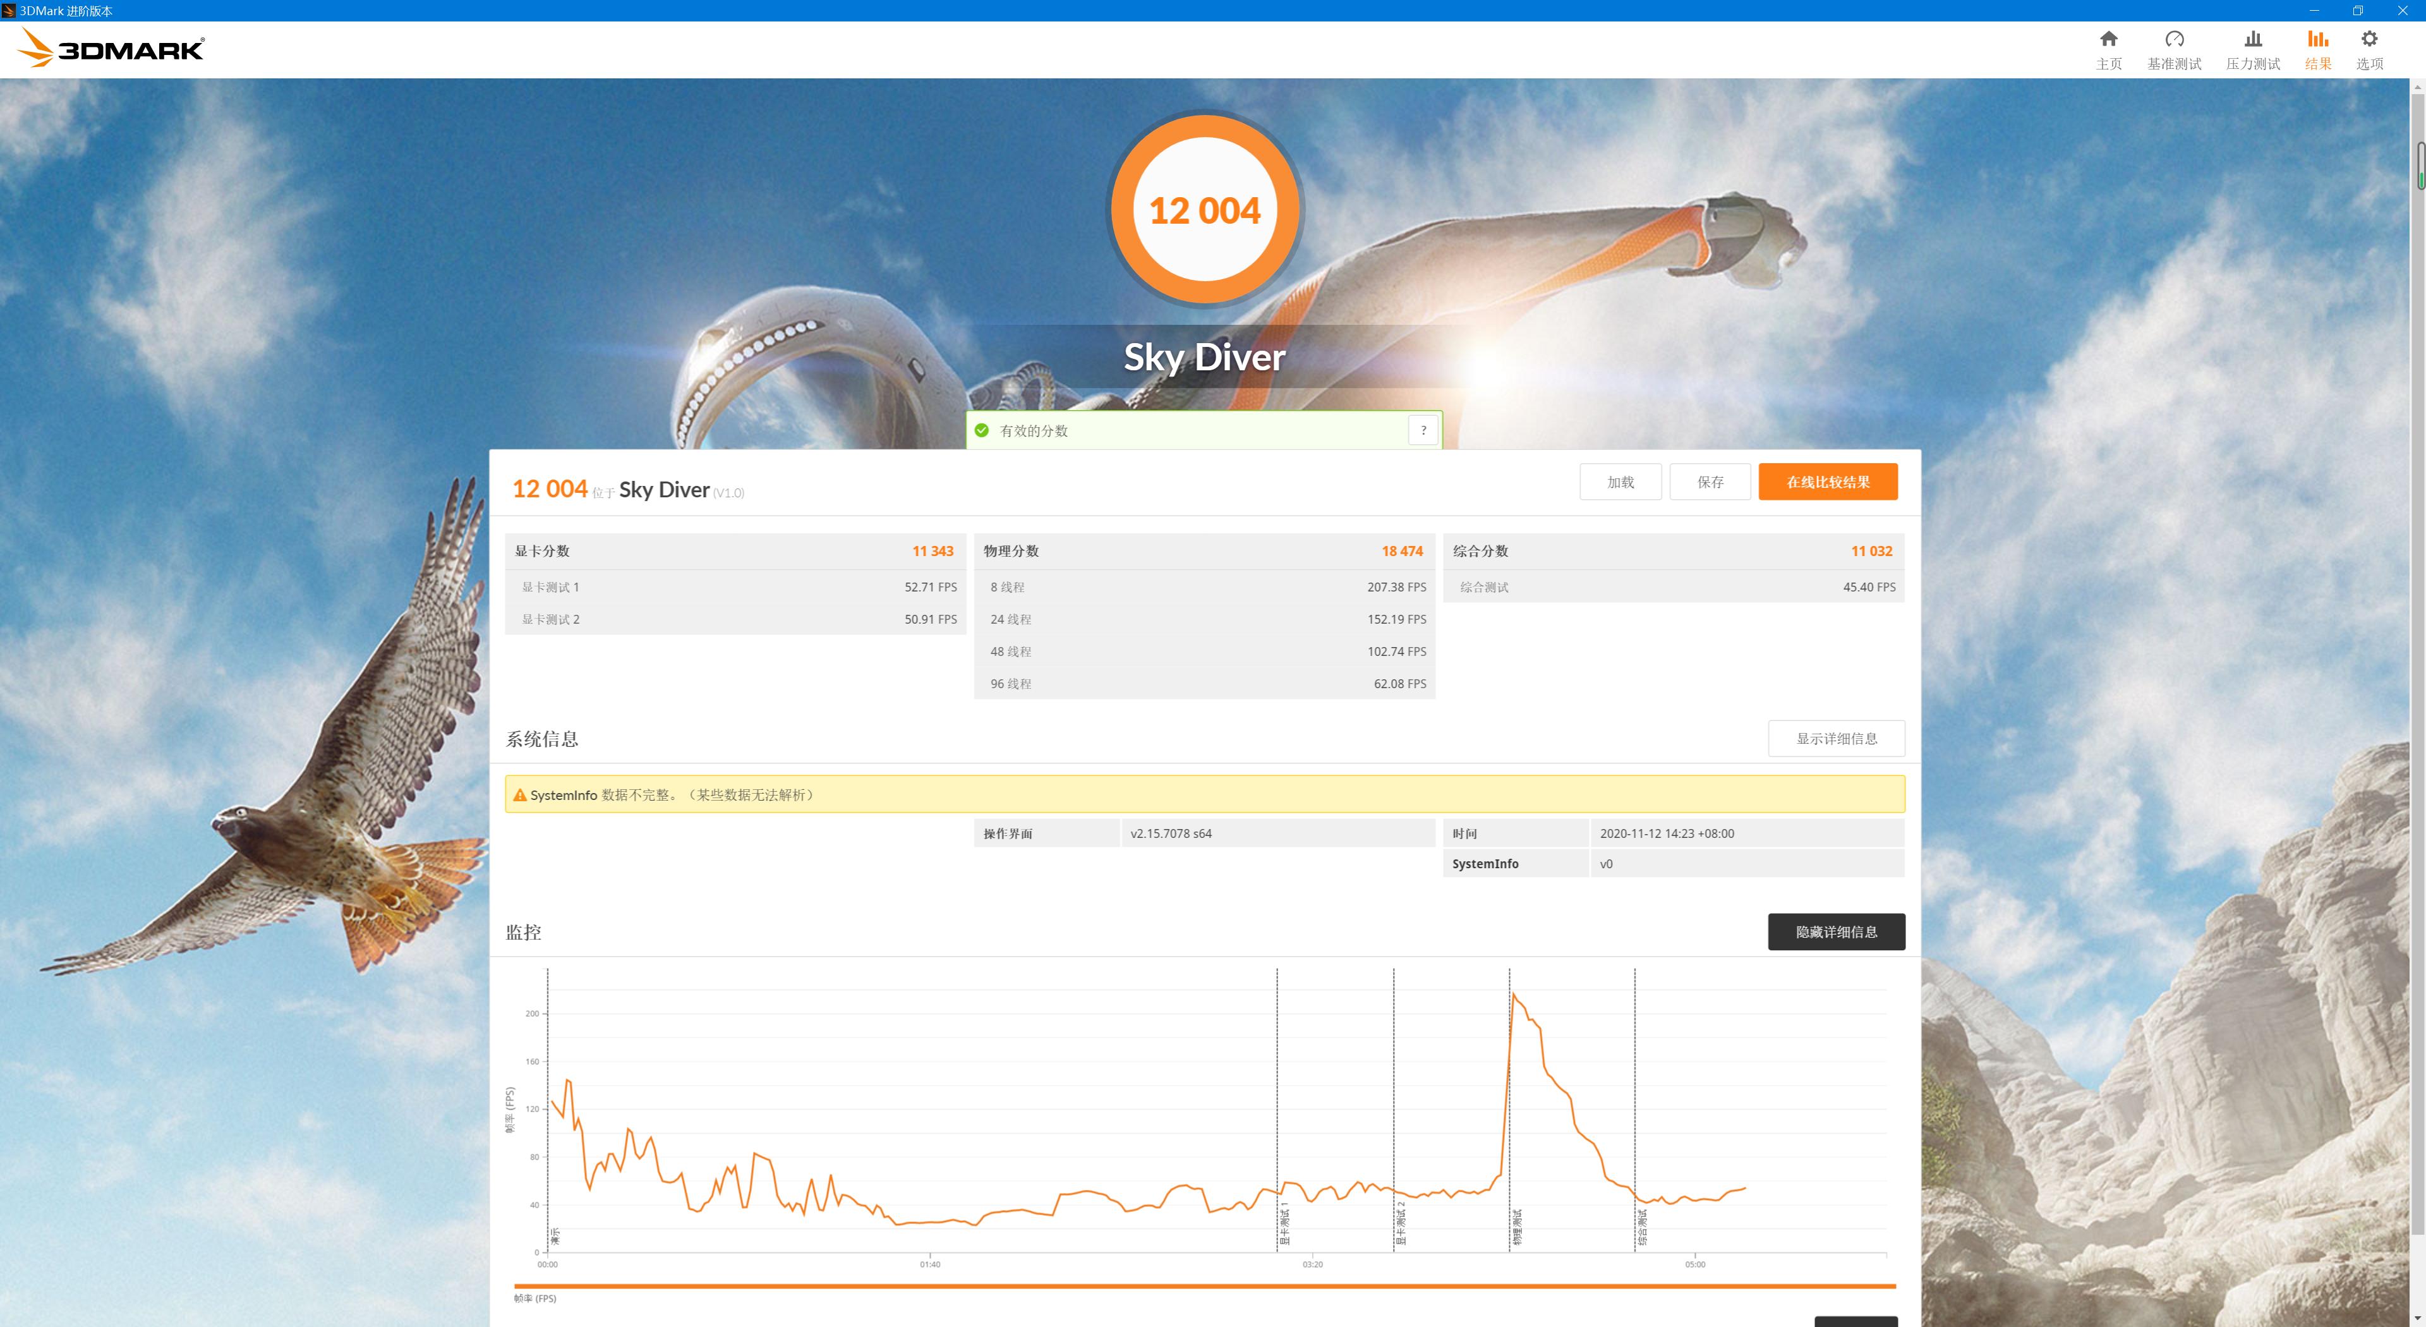2426x1327 pixels.
Task: Open the 结果 results chart icon
Action: 2318,40
